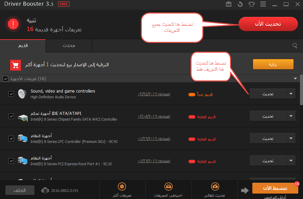The width and height of the screenshot is (303, 199).
Task: Uncheck the LPC Controller 9C43 checkbox
Action: coord(11,139)
